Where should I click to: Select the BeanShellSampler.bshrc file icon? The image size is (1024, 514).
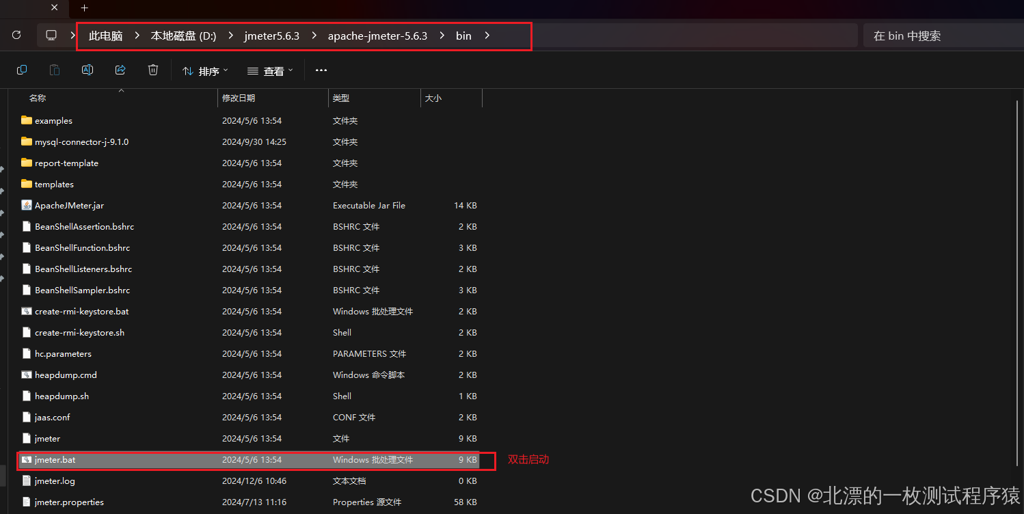27,290
